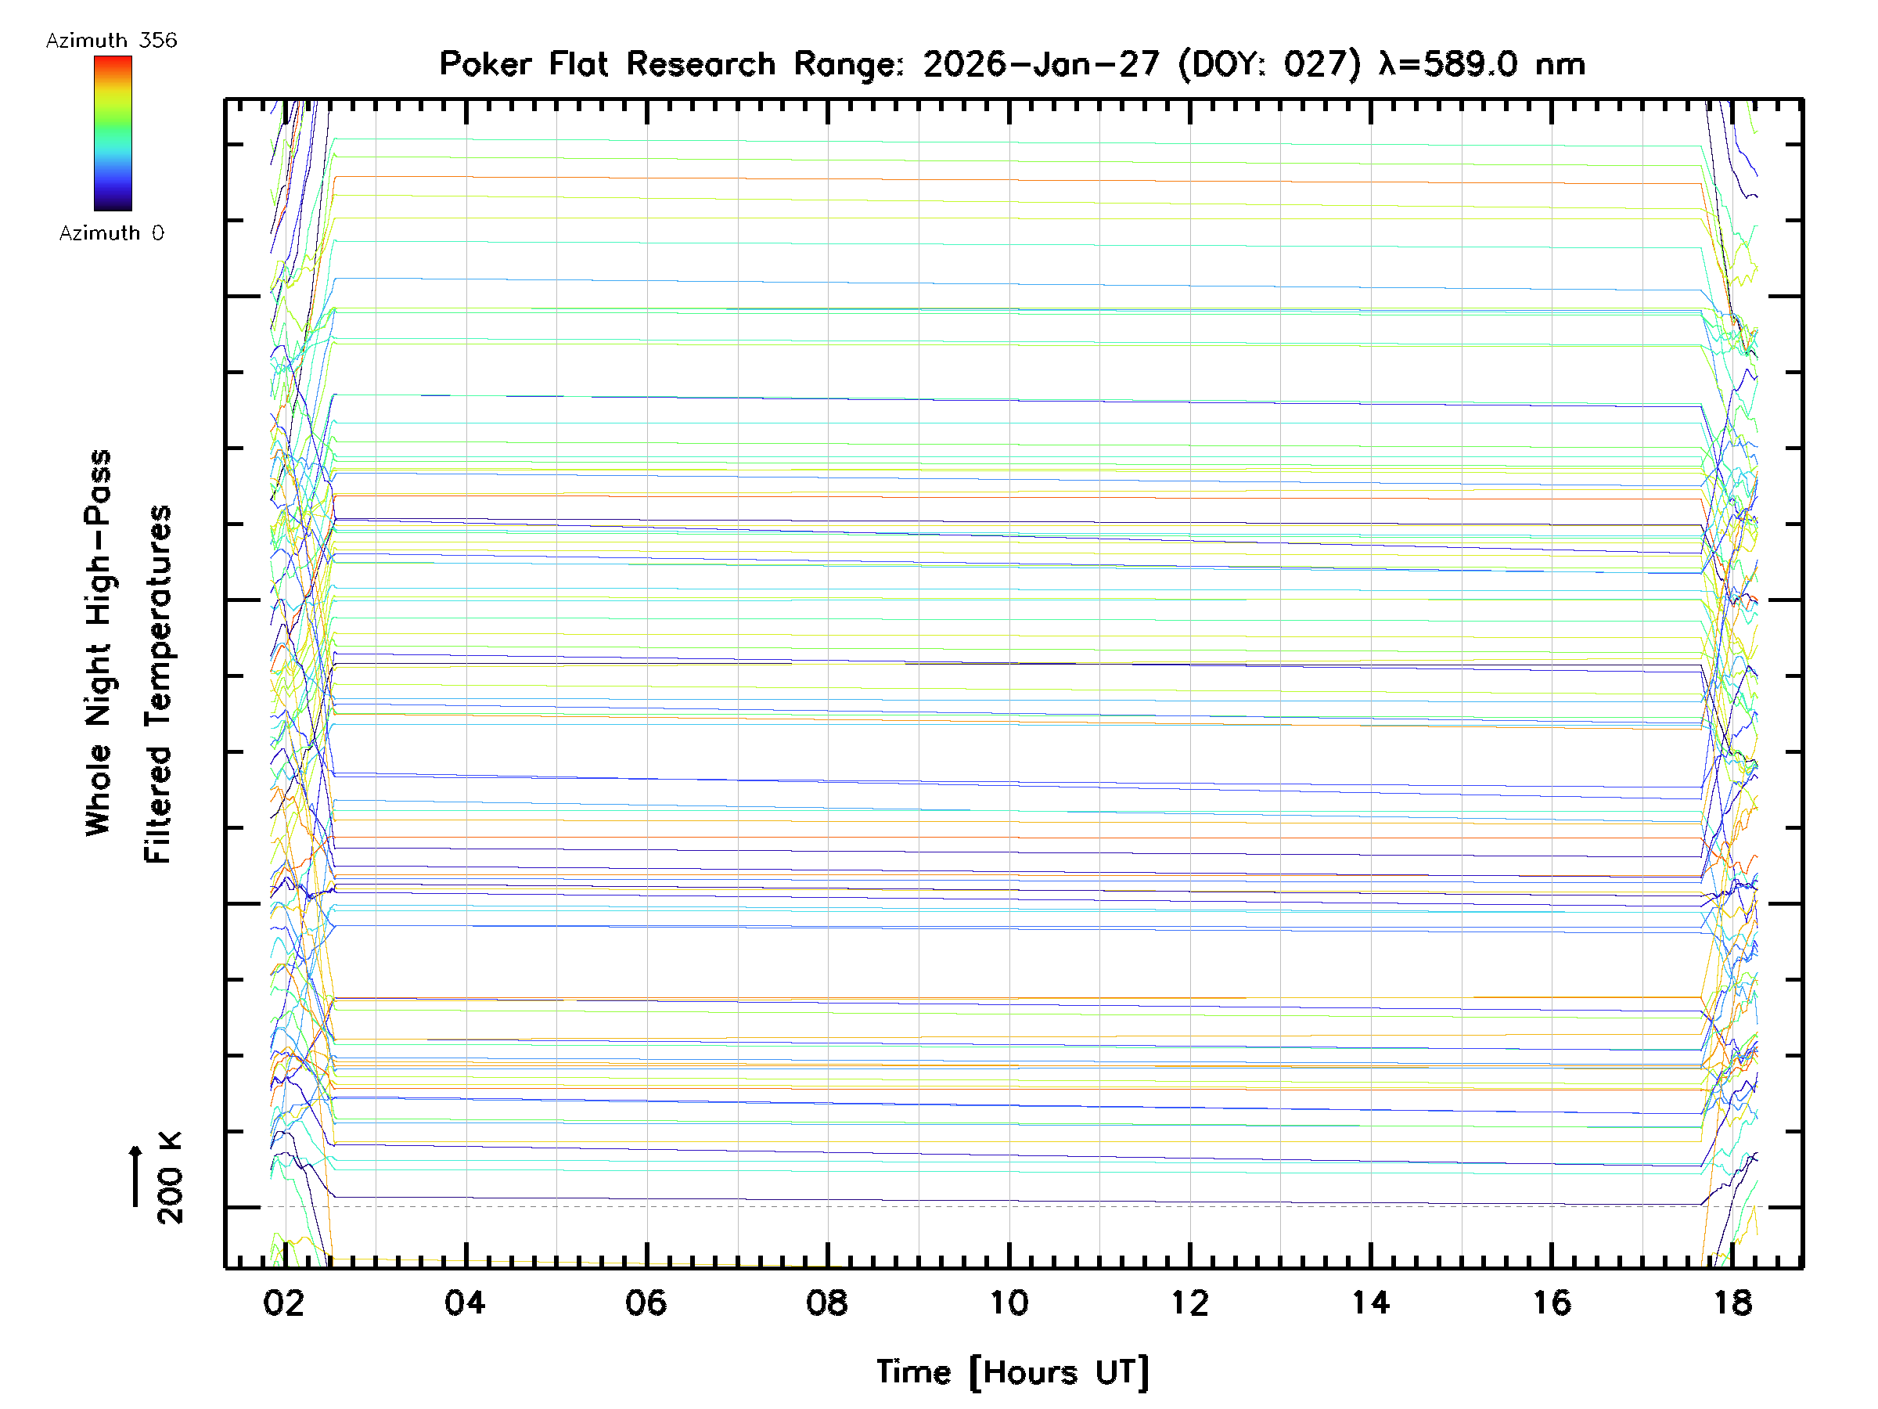Click the 200 K scale arrow
Viewport: 1878px width, 1409px height.
coord(135,1176)
